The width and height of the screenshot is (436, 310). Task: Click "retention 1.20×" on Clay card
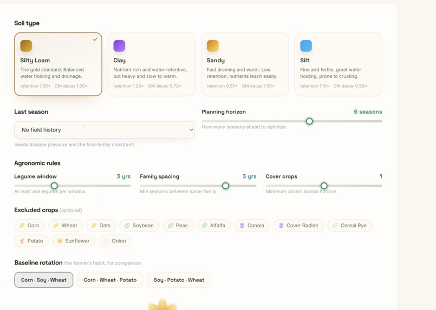pyautogui.click(x=128, y=86)
